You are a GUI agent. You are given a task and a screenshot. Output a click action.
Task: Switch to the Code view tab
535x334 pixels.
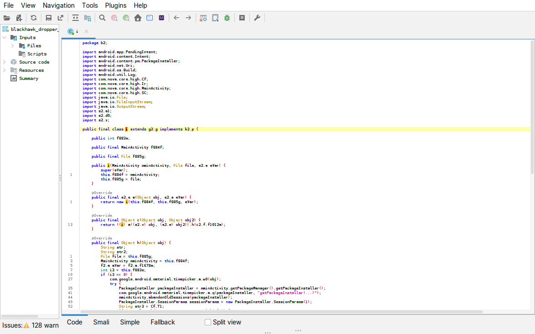click(x=75, y=322)
